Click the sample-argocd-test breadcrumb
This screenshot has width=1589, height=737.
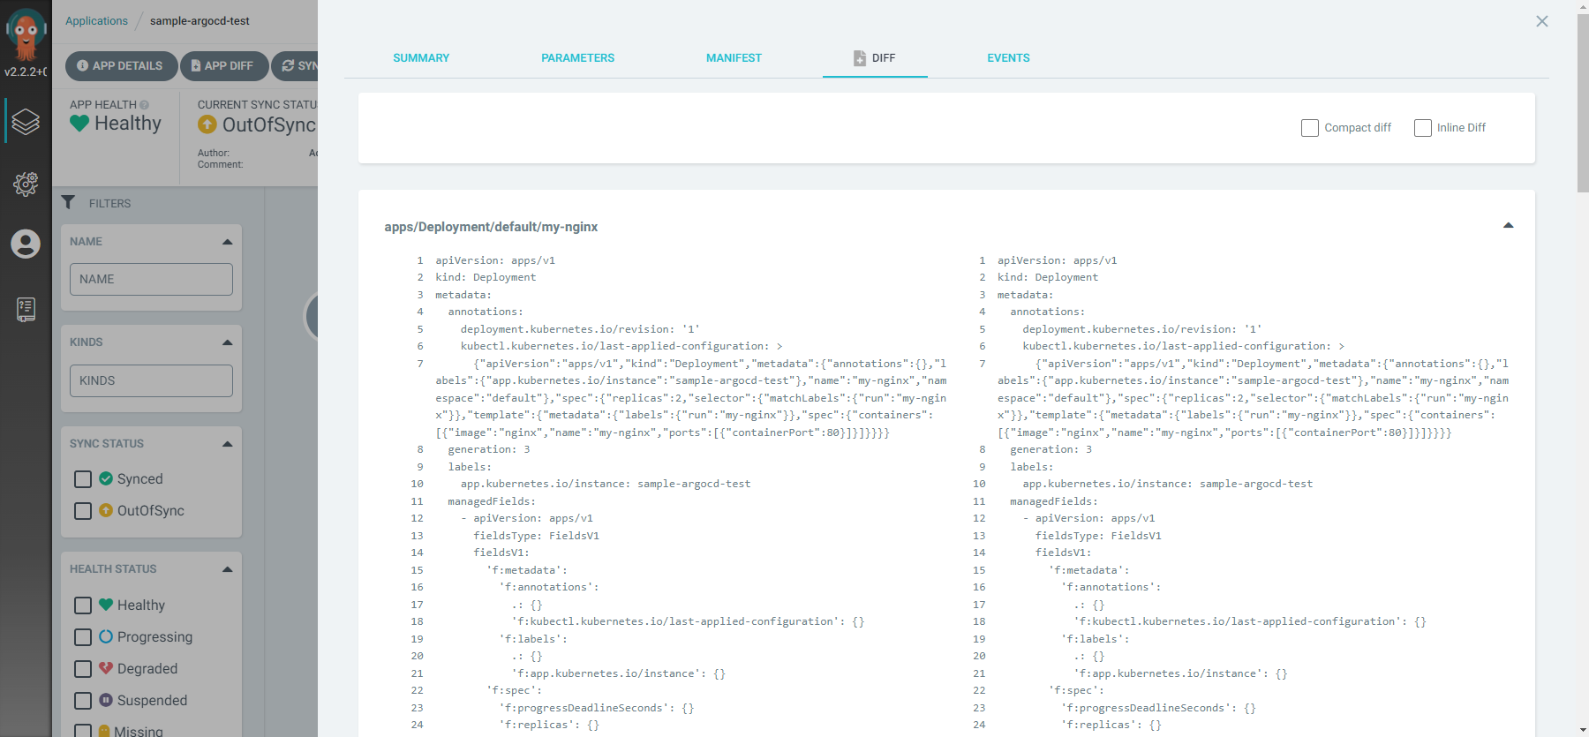point(200,21)
